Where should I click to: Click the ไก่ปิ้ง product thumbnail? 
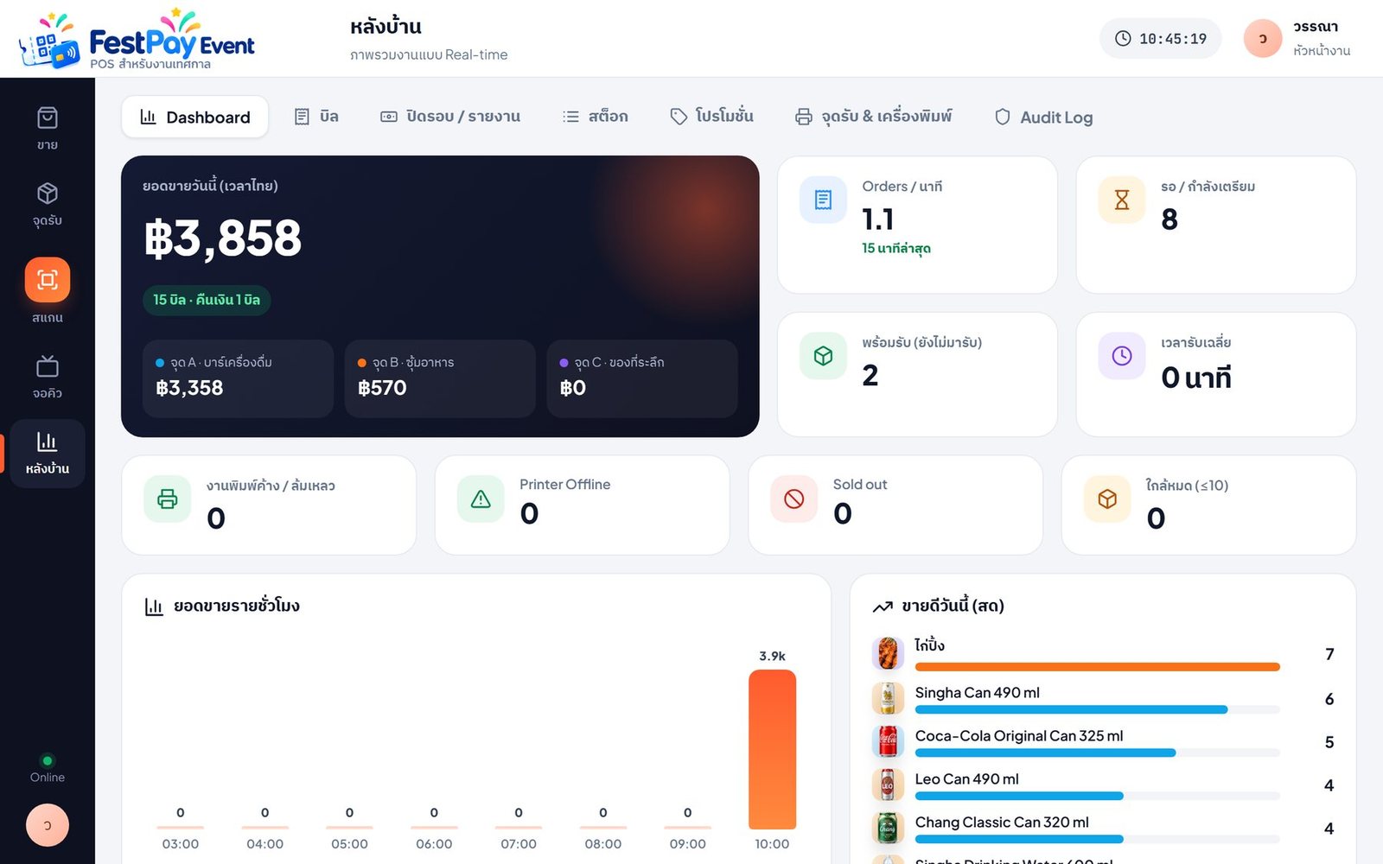click(888, 654)
